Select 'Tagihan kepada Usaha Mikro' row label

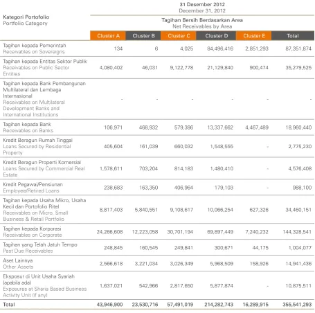(44, 200)
